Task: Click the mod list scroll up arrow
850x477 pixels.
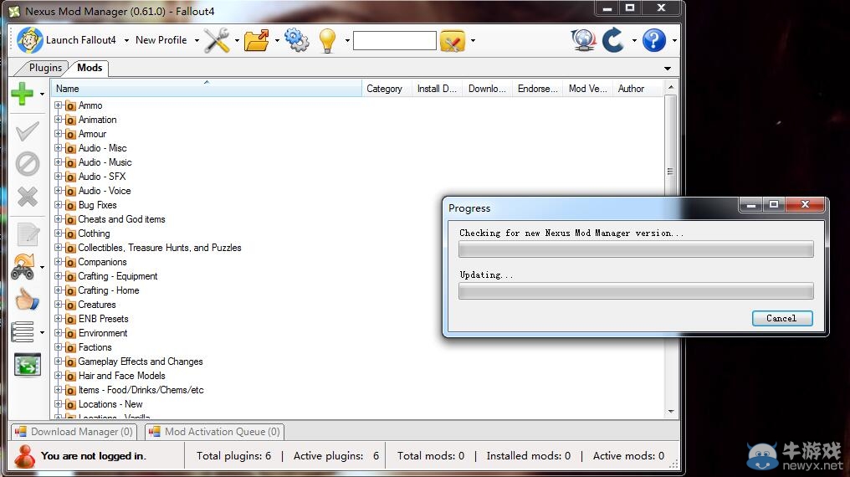Action: point(671,87)
